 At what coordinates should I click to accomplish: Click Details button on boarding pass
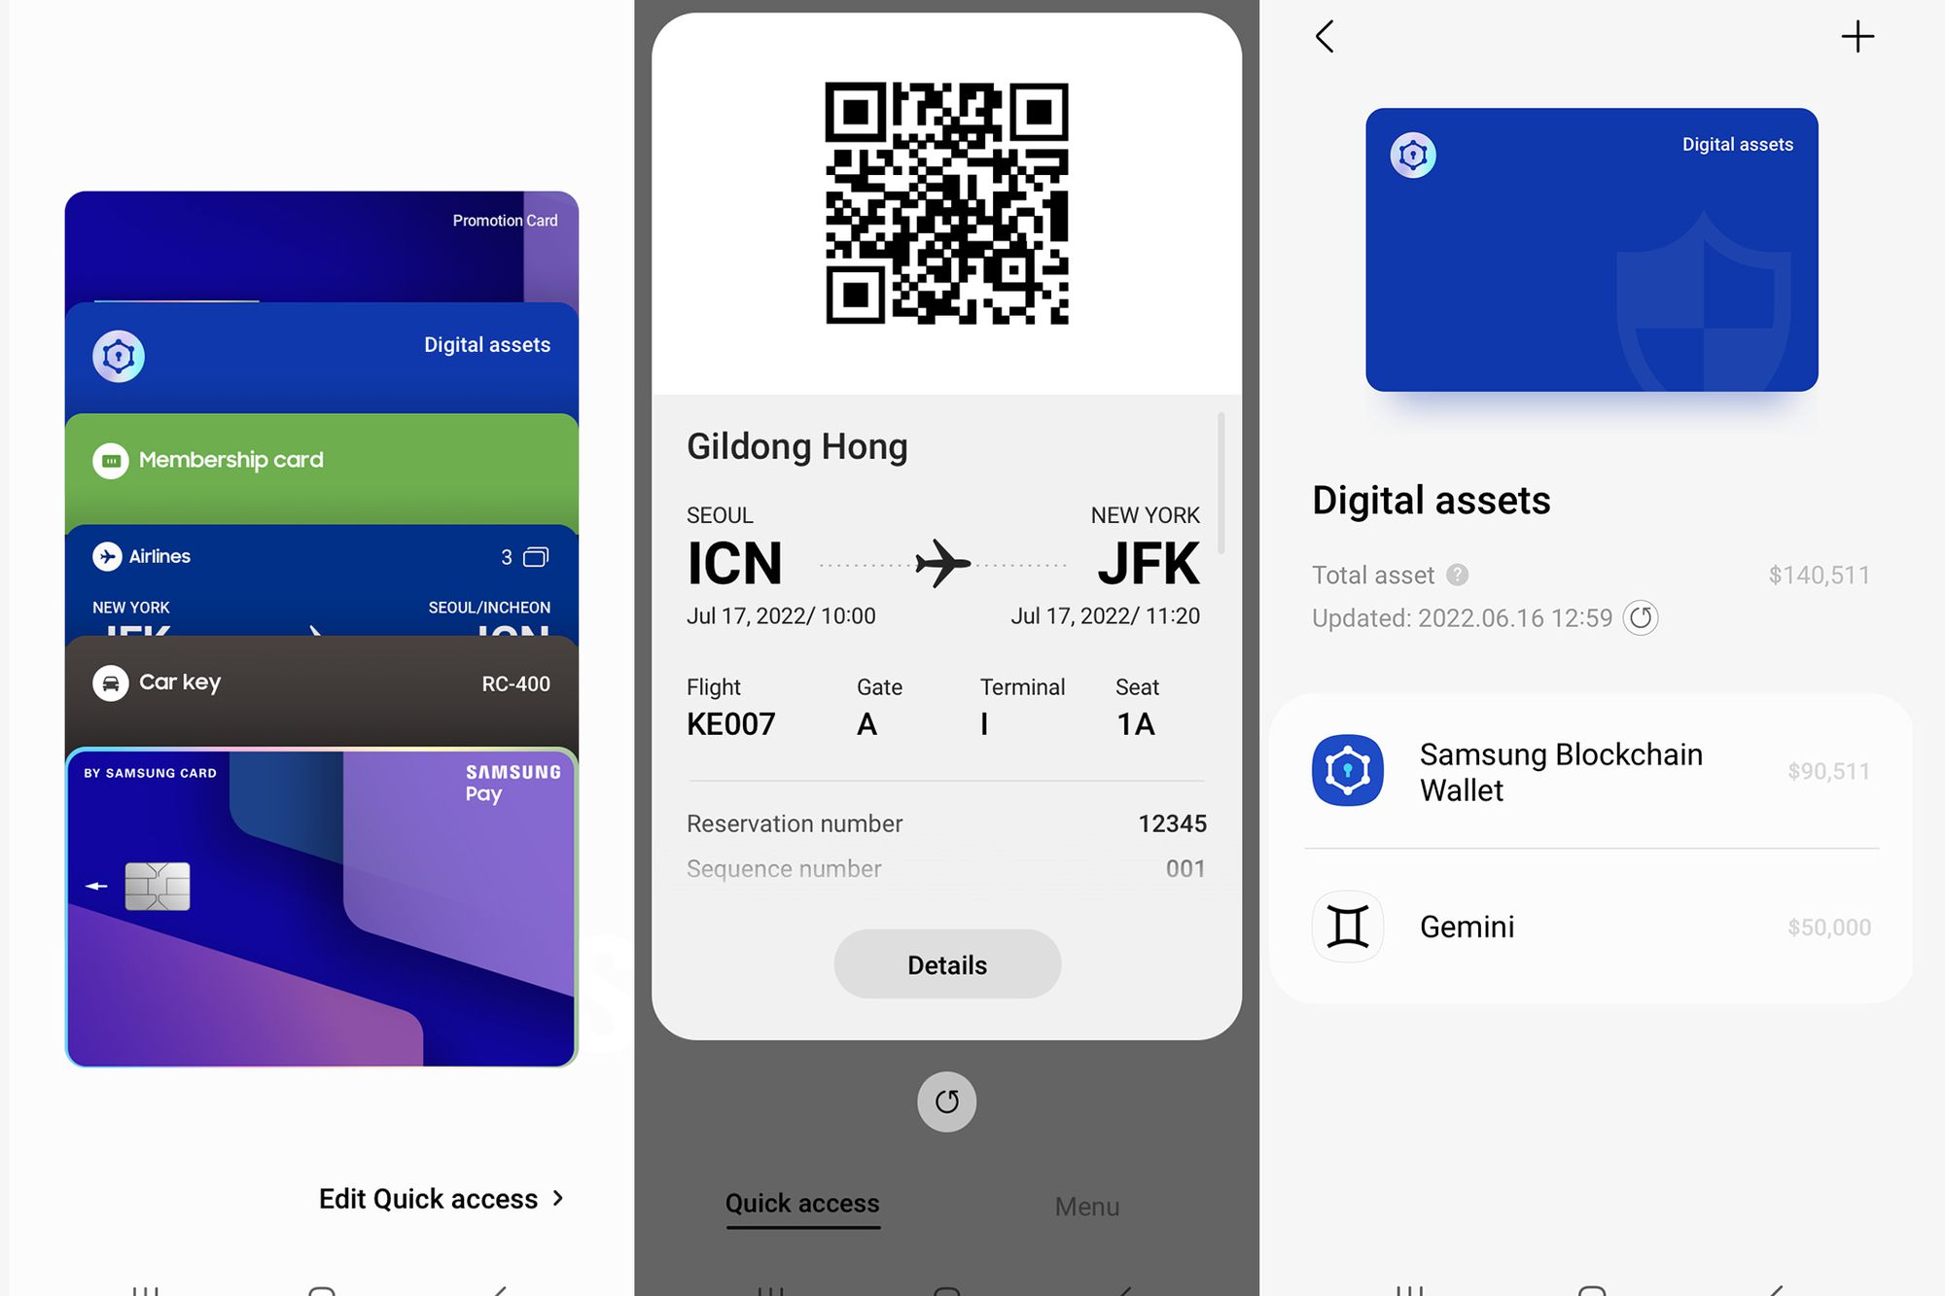(x=945, y=962)
